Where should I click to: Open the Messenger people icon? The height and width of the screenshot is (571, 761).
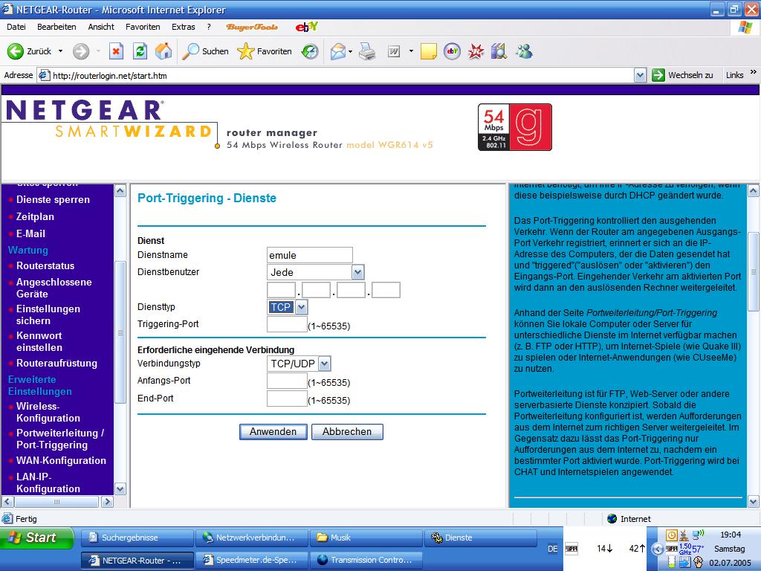point(524,51)
